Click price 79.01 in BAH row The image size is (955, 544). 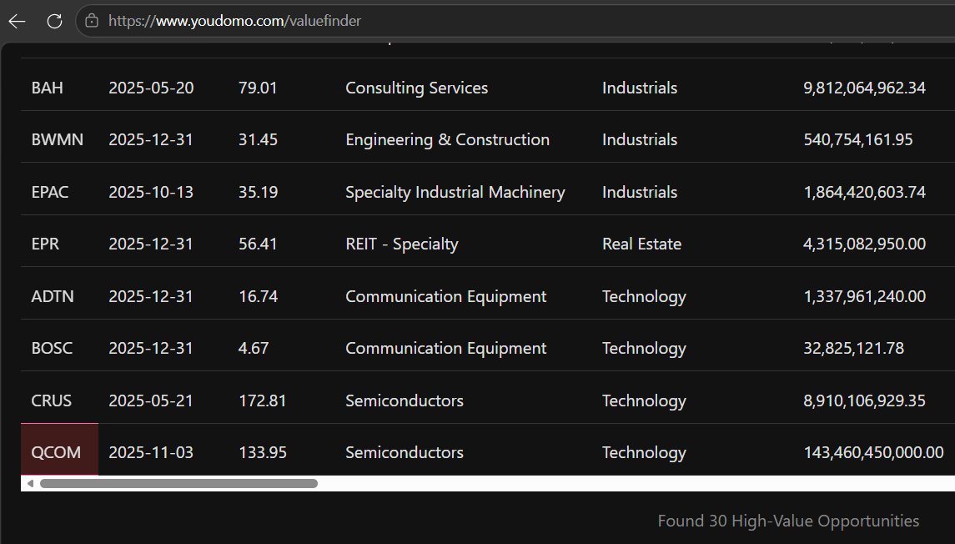(258, 88)
